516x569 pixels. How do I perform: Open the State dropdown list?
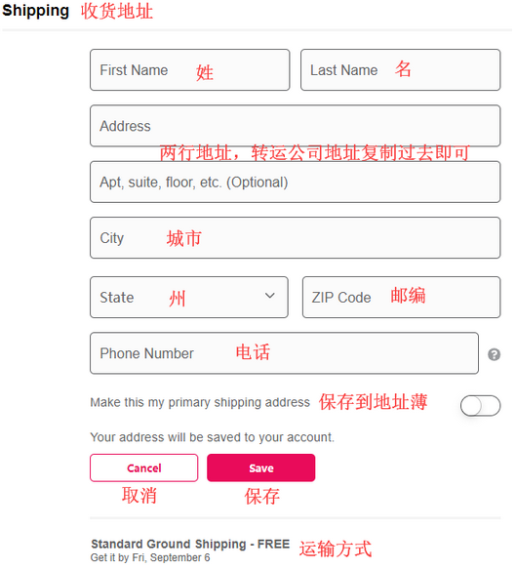[x=189, y=298]
